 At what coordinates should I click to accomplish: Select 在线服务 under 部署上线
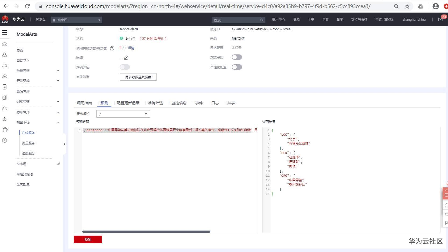(x=29, y=133)
